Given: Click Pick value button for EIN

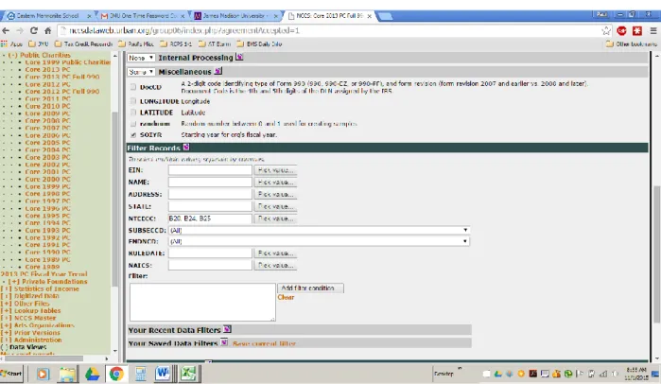Looking at the screenshot, I should [x=275, y=170].
